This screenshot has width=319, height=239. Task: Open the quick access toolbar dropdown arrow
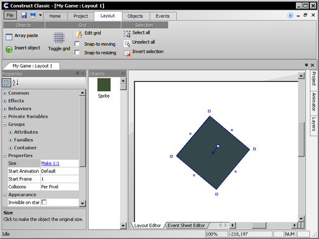(40, 15)
